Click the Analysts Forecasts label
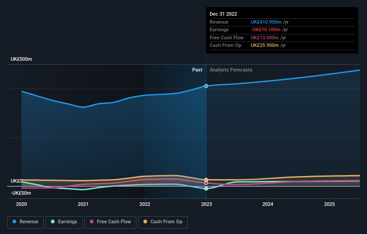367x234 pixels. click(x=231, y=70)
